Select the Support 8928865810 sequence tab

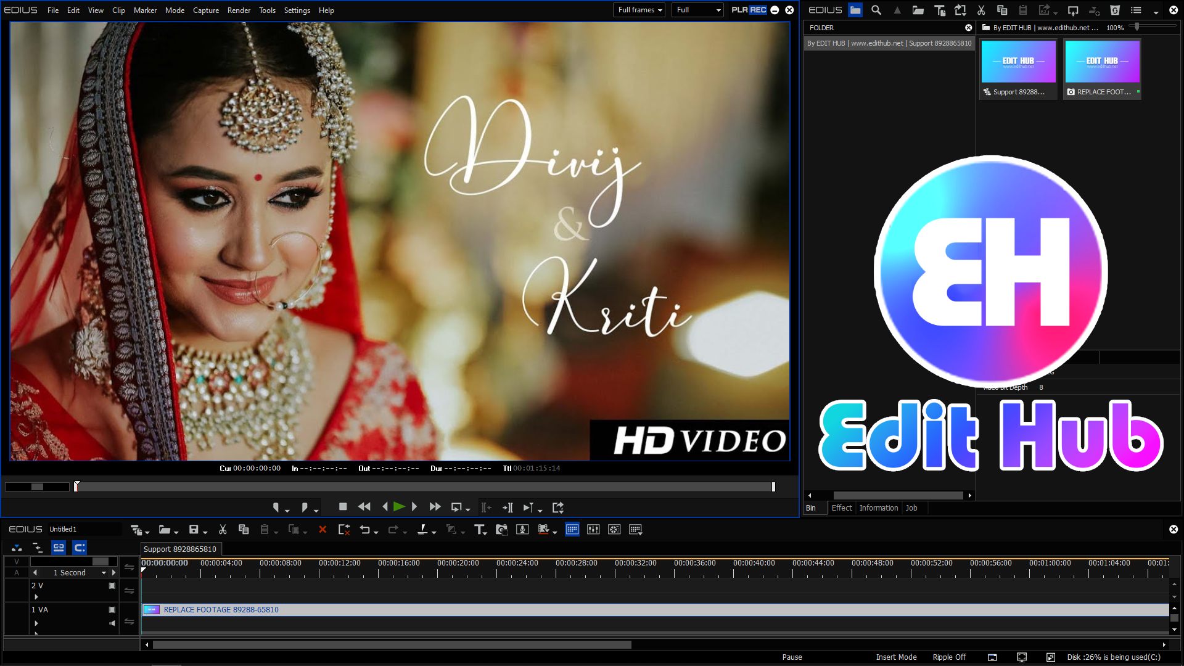pyautogui.click(x=180, y=549)
